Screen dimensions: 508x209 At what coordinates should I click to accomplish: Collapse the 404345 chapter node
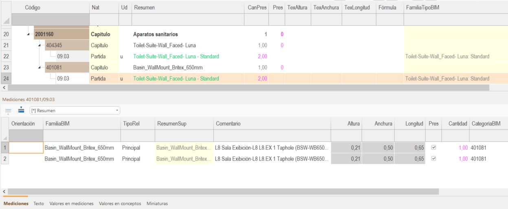(x=40, y=46)
